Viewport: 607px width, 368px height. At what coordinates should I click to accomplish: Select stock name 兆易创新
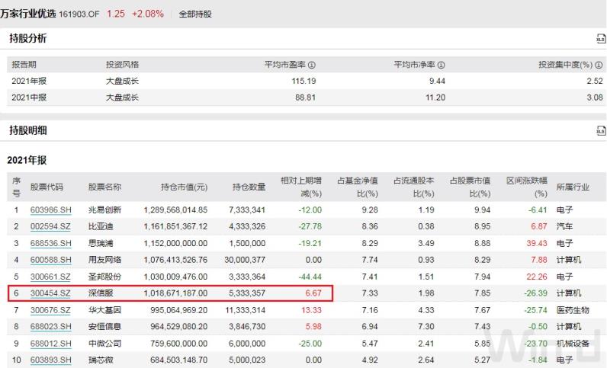coord(105,210)
